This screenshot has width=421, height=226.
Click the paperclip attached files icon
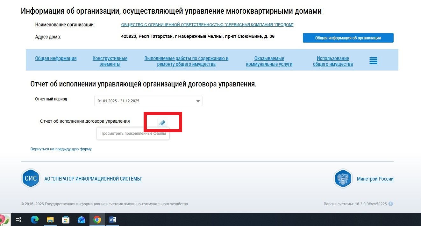pyautogui.click(x=162, y=123)
